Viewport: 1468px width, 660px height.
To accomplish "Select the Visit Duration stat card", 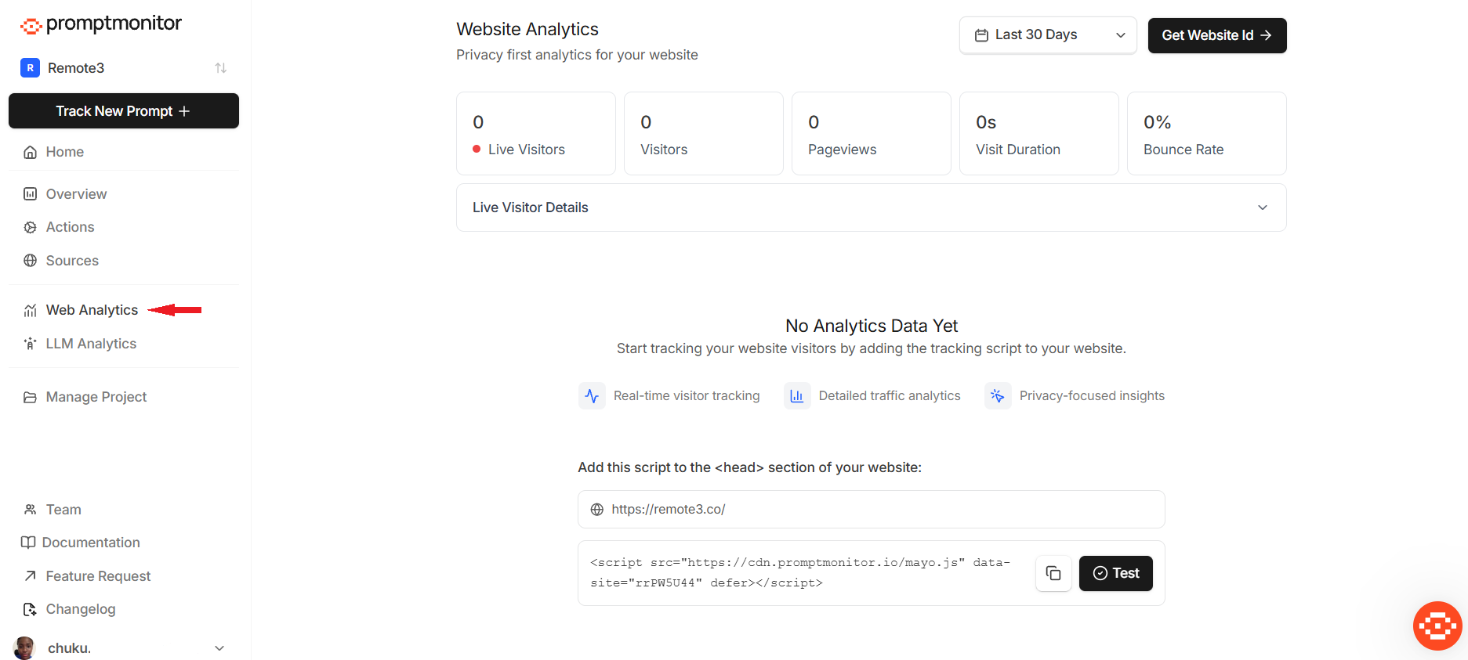I will [x=1039, y=134].
